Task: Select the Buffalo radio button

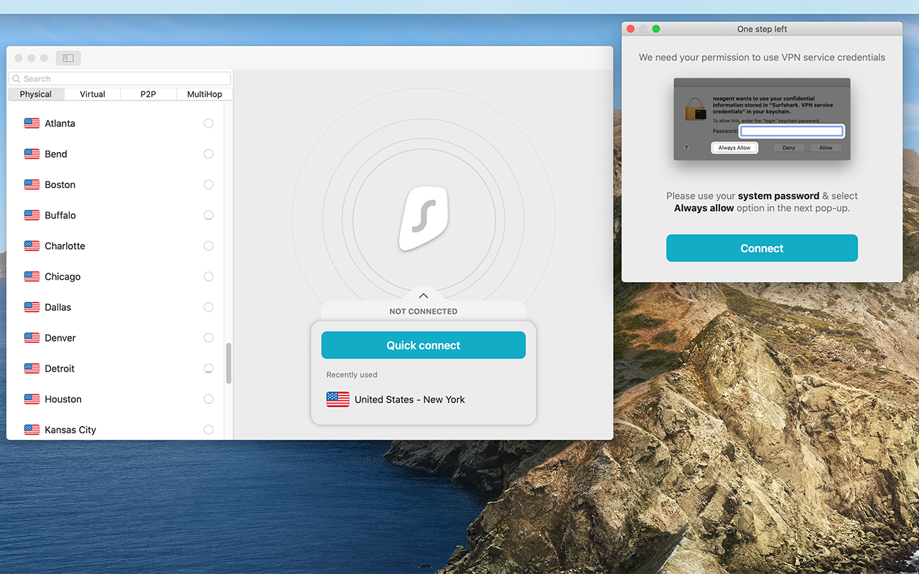Action: click(x=208, y=215)
